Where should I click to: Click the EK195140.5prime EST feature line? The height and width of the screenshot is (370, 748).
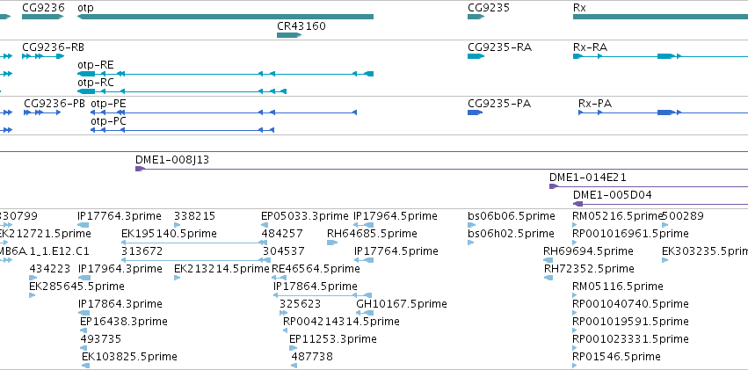click(192, 243)
